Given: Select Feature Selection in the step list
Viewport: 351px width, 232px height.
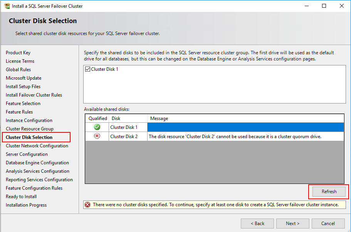Looking at the screenshot, I should click(23, 103).
